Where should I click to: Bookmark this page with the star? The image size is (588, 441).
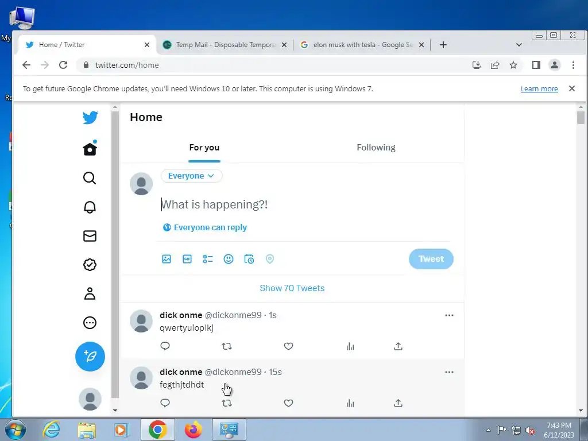tap(513, 65)
